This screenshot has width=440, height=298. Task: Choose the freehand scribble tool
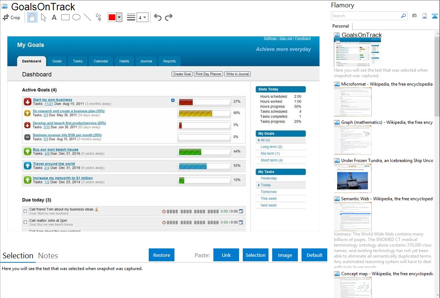(98, 17)
